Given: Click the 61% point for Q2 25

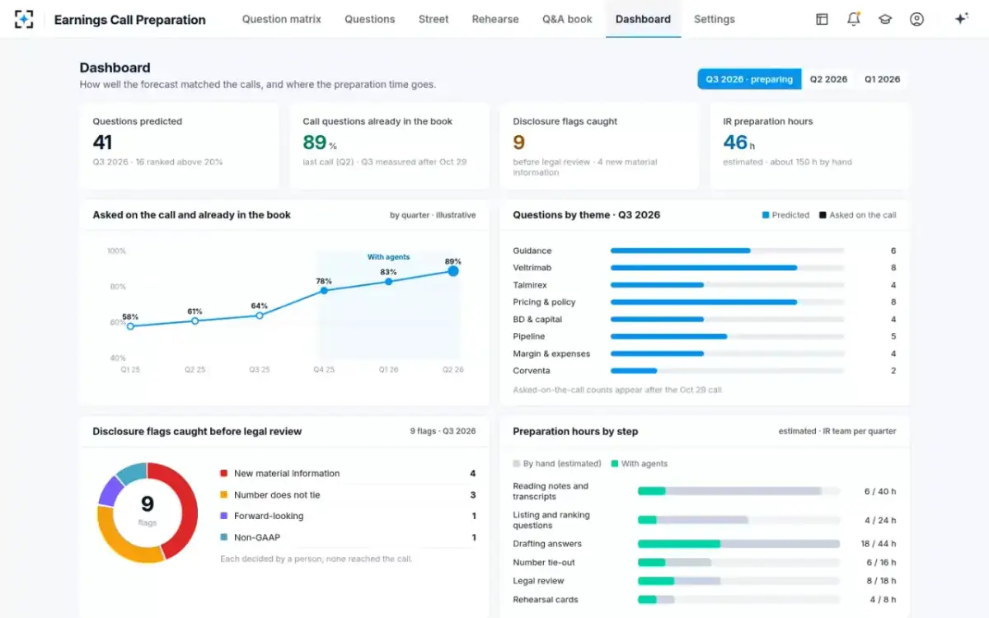Looking at the screenshot, I should [x=195, y=321].
